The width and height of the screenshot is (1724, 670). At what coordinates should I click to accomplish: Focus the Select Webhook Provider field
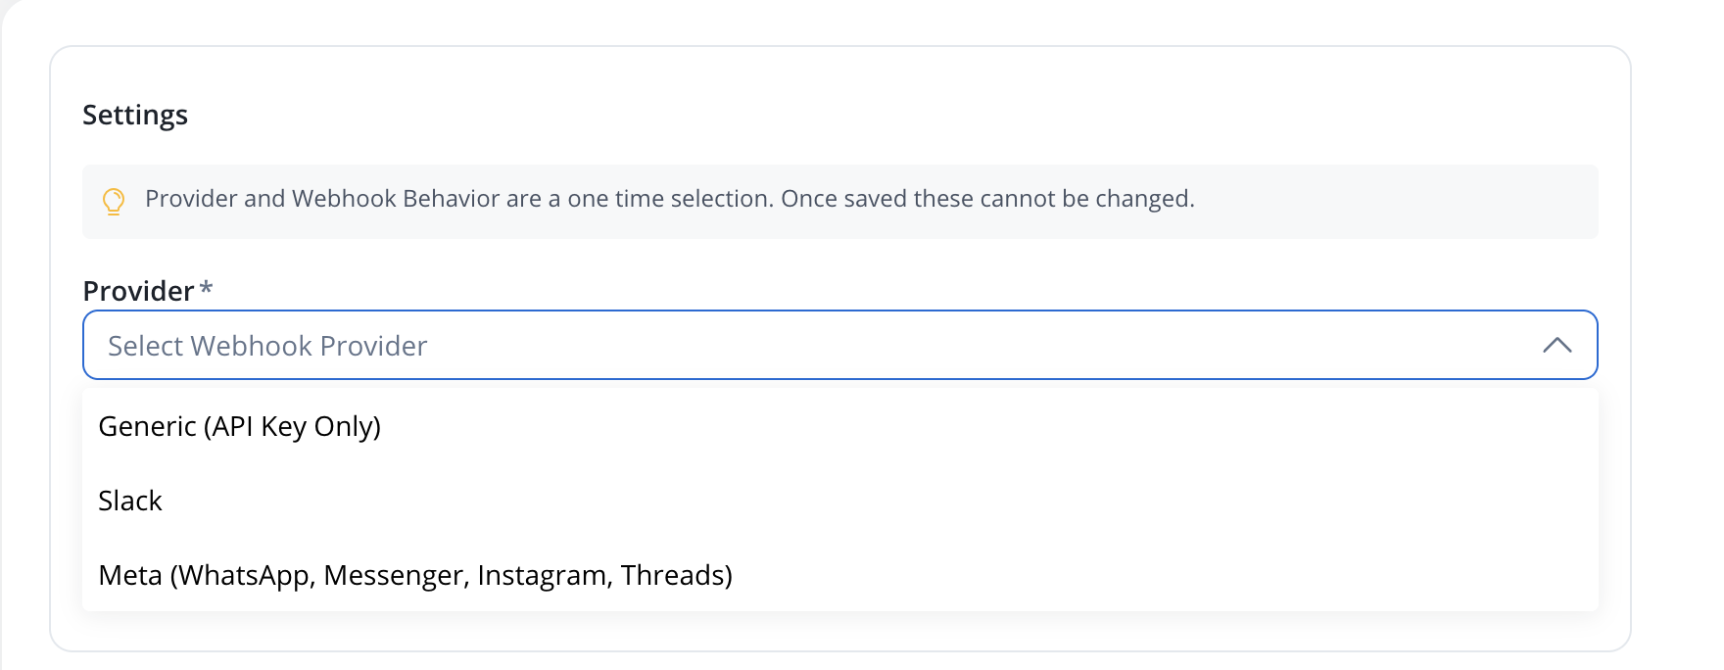coord(840,345)
